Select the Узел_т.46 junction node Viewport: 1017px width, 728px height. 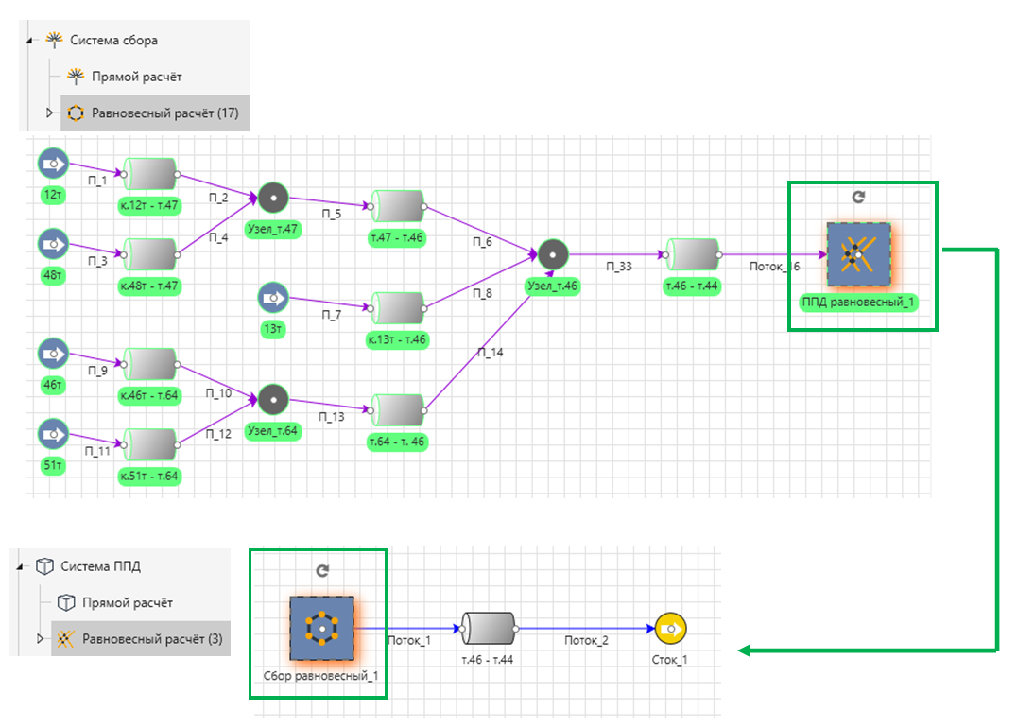pos(553,255)
